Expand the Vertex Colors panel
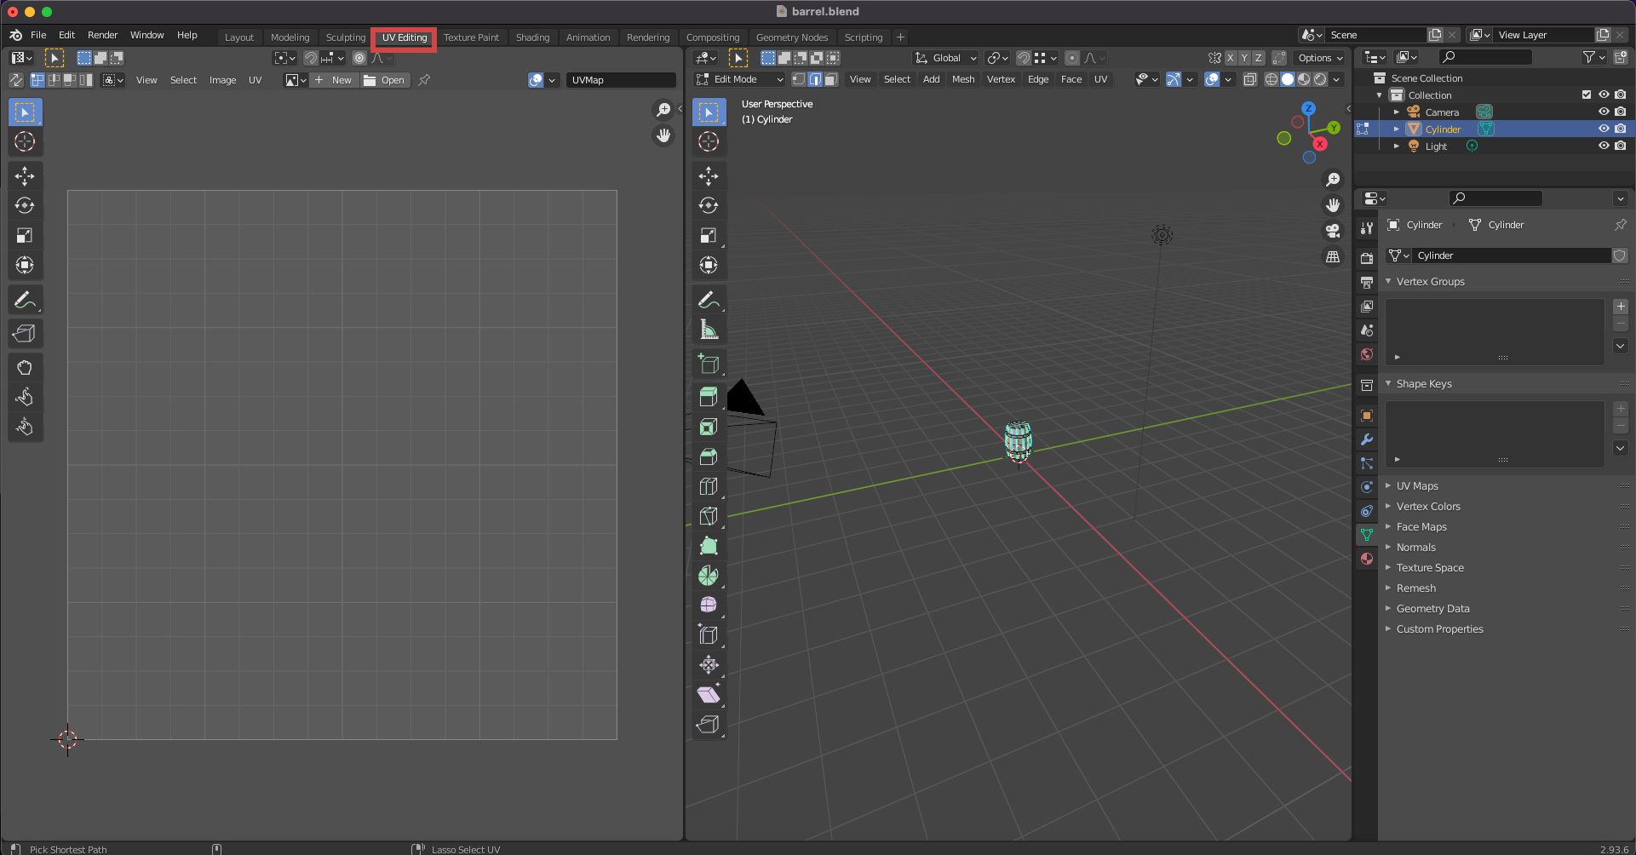Image resolution: width=1636 pixels, height=855 pixels. tap(1427, 506)
